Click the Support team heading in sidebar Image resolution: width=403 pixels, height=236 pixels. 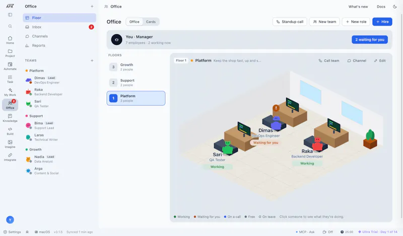36,116
